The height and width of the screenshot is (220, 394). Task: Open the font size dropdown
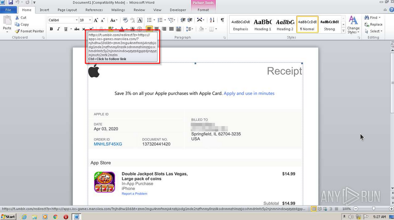coord(90,20)
